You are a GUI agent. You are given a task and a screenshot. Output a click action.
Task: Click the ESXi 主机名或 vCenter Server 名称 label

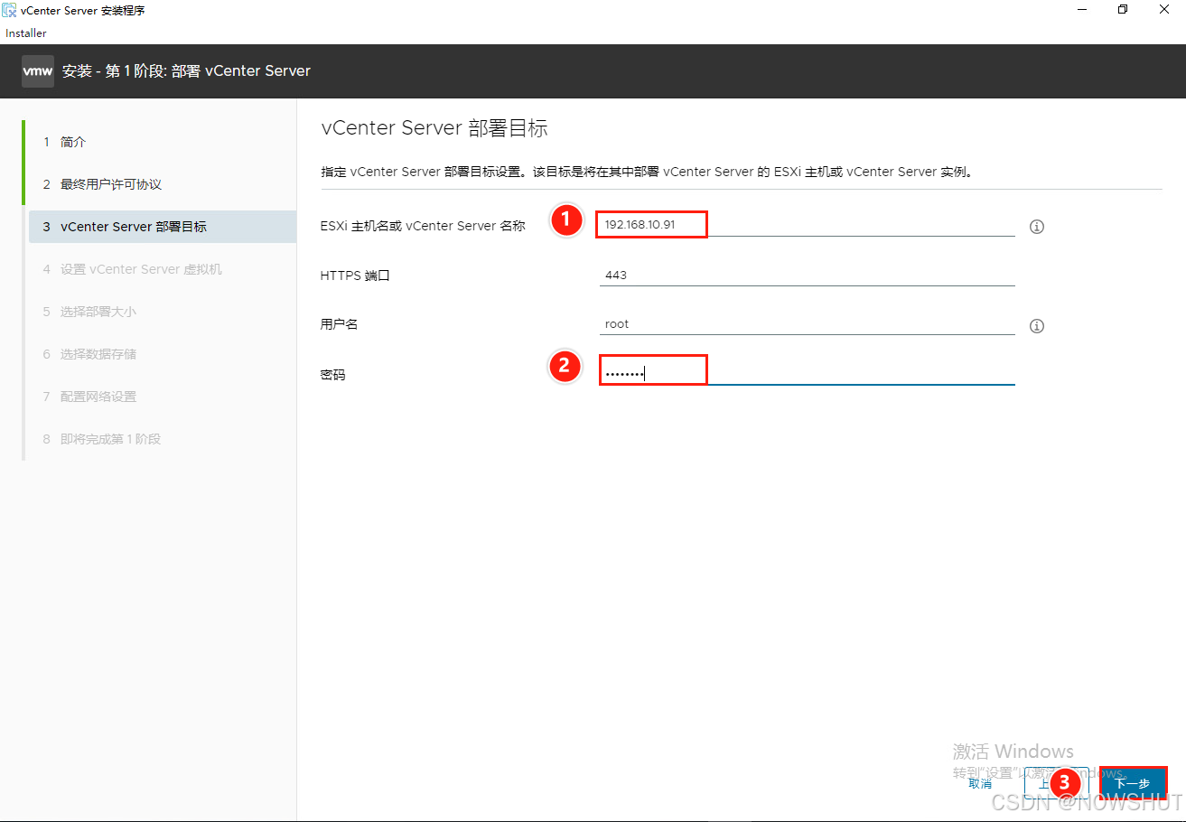pos(423,226)
